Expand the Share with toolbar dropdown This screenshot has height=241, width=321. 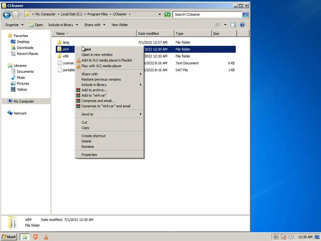click(x=95, y=25)
